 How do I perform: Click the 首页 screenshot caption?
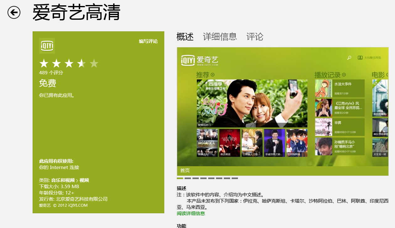coord(185,171)
